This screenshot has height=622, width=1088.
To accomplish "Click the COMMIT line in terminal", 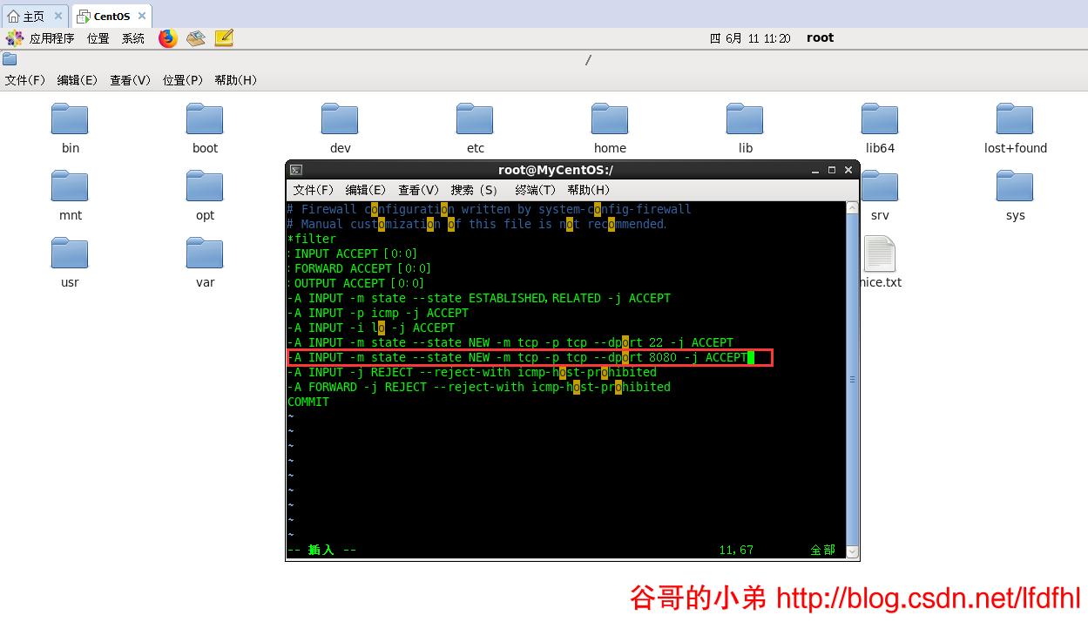I will point(308,402).
